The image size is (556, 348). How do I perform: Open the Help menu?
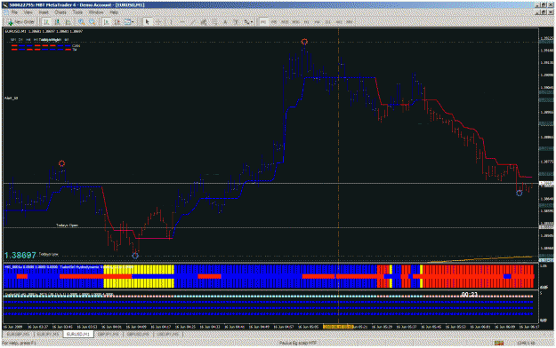tap(114, 12)
